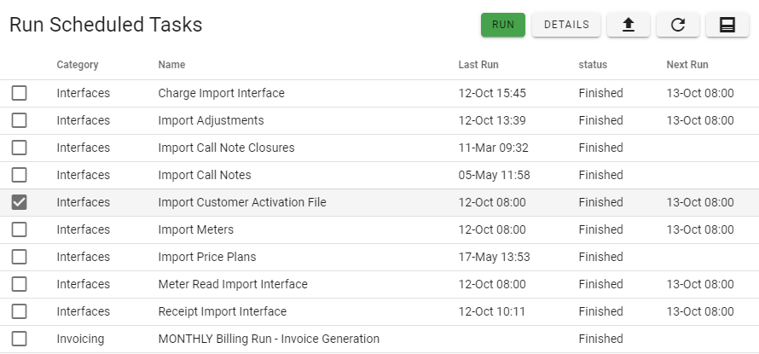Tick the Receipt Import Interface checkbox
The image size is (759, 354).
[19, 311]
